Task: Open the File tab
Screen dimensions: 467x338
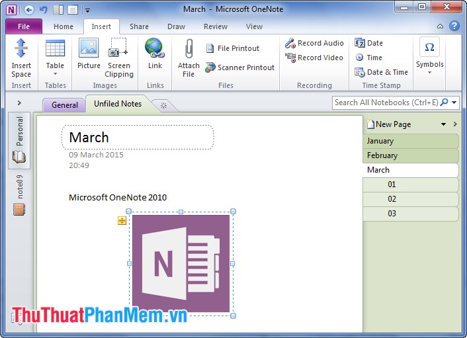Action: [x=24, y=26]
